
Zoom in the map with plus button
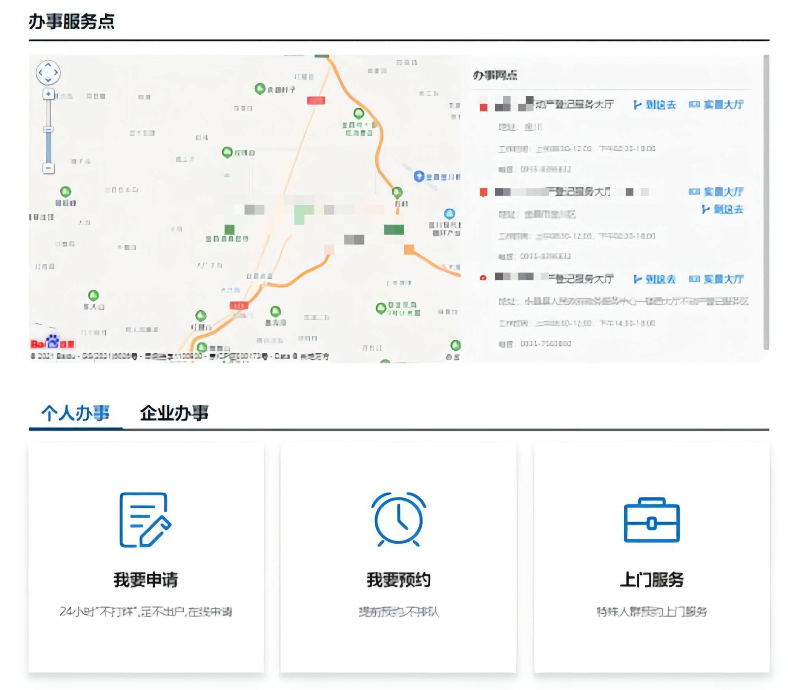(48, 94)
